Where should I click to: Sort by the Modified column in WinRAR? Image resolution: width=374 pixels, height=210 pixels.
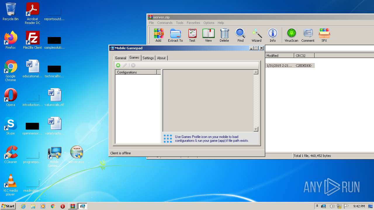coord(280,55)
